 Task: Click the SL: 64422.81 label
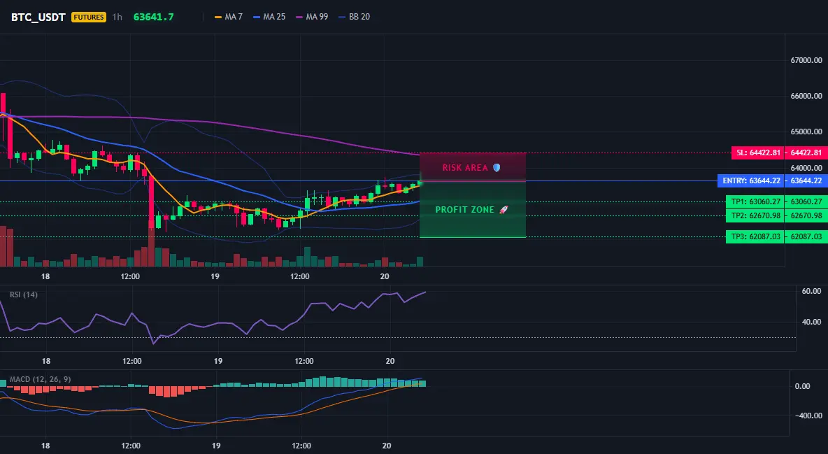tap(757, 152)
